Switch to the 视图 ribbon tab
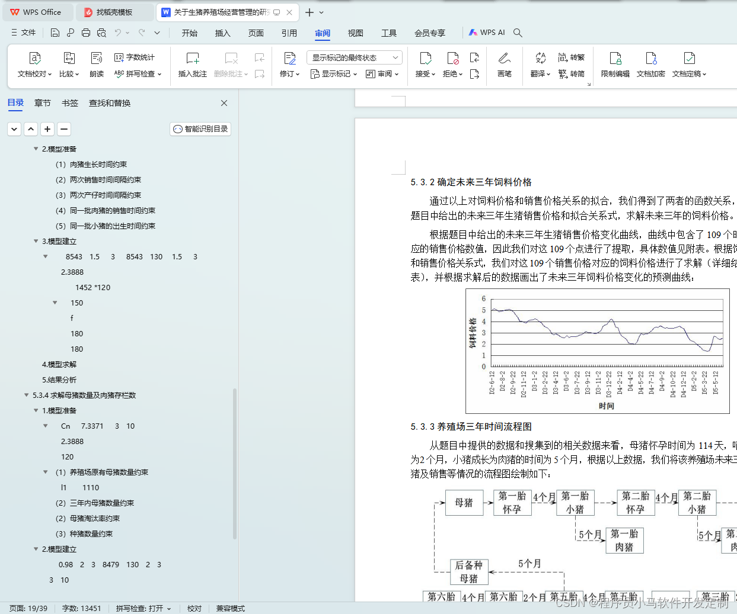Image resolution: width=737 pixels, height=614 pixels. tap(356, 33)
